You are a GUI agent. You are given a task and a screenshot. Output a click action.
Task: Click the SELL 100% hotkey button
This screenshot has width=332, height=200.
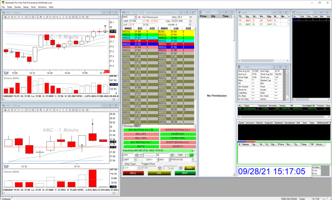coord(141,138)
